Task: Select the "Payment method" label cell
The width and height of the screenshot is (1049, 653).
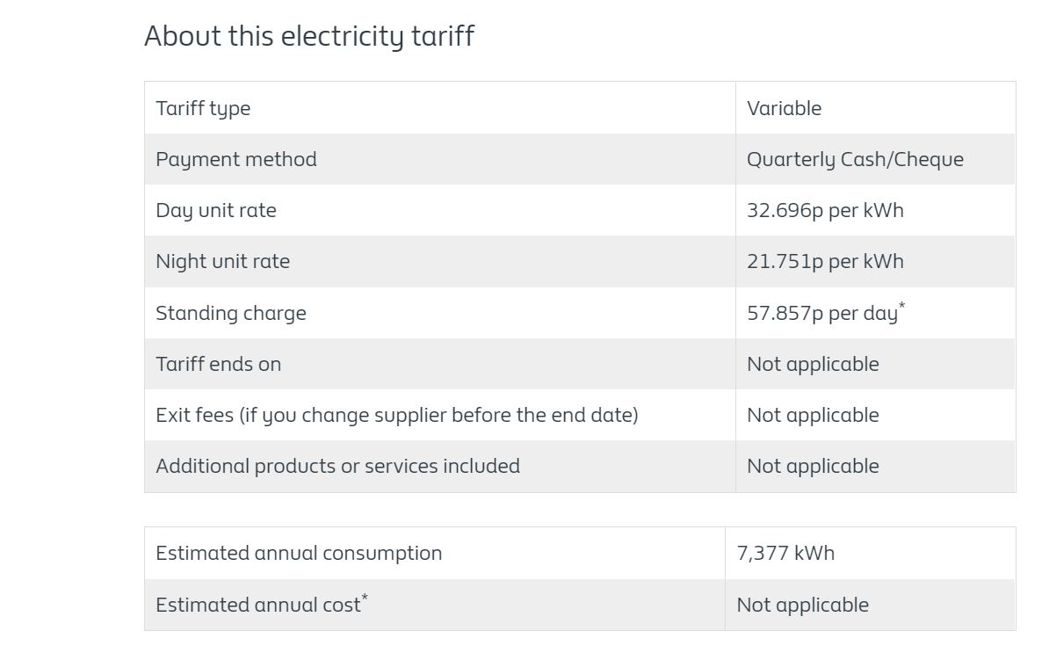Action: (235, 159)
